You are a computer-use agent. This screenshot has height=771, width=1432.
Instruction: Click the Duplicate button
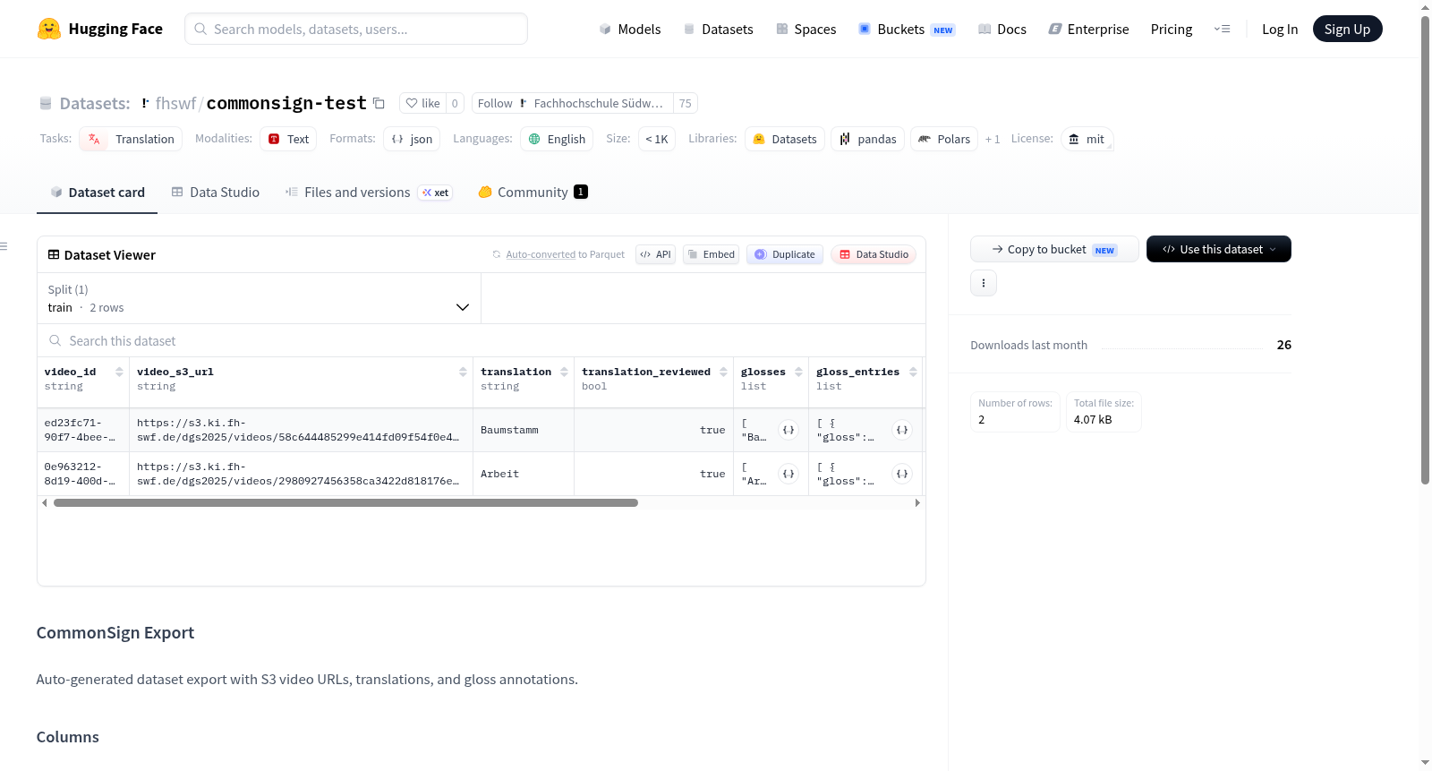785,254
